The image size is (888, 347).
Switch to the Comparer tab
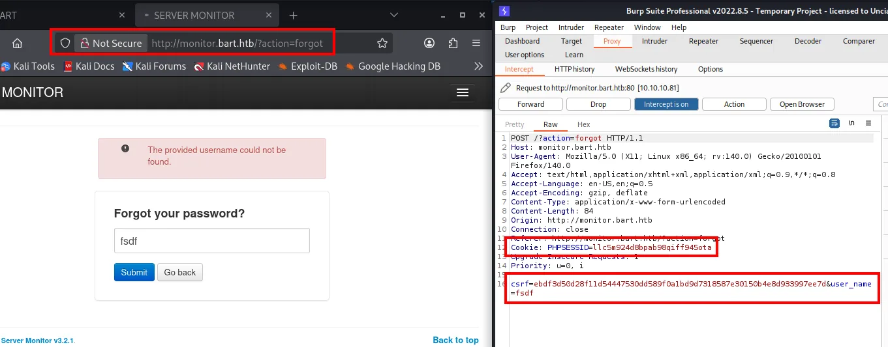tap(859, 41)
